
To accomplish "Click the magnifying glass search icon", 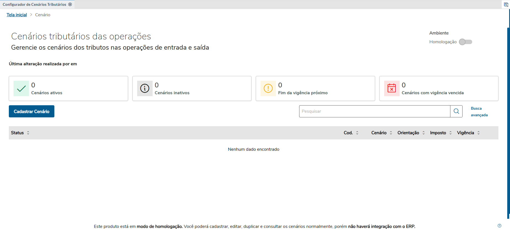I will pos(456,111).
